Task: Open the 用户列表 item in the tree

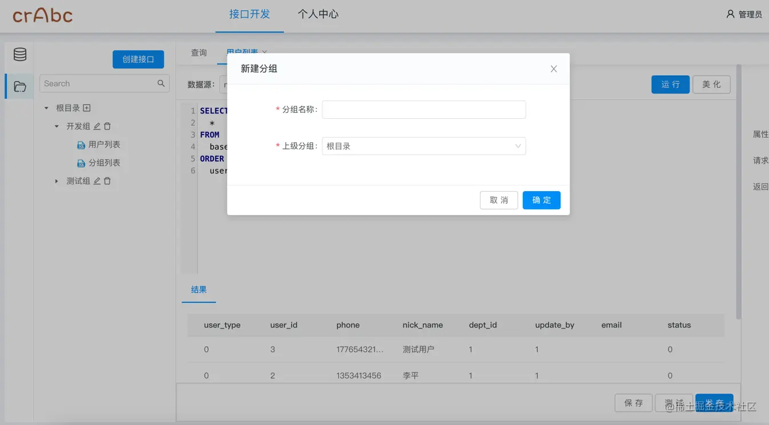Action: tap(105, 145)
